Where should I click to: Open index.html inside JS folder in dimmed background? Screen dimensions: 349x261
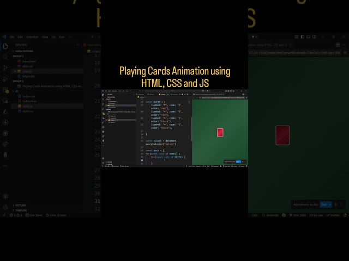pyautogui.click(x=29, y=101)
